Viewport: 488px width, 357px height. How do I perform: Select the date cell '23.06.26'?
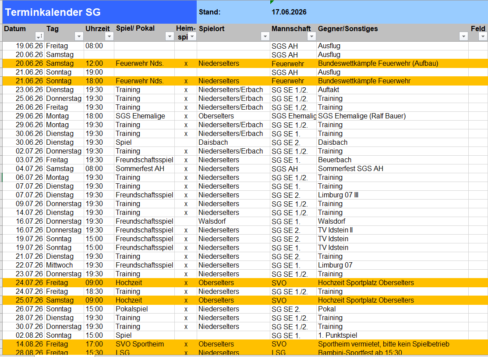click(24, 90)
